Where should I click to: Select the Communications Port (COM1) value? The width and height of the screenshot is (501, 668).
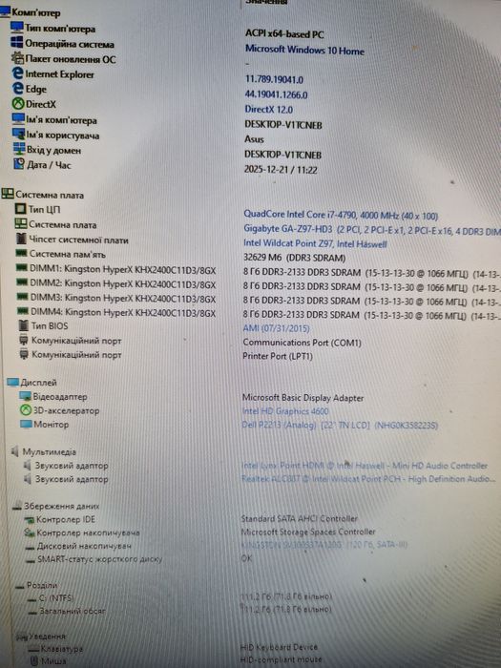click(x=302, y=342)
